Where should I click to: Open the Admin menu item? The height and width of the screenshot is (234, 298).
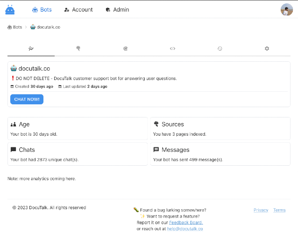117,9
